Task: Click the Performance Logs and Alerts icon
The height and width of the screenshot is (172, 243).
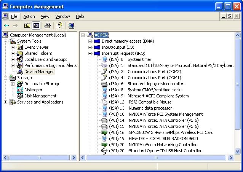Action: [x=20, y=65]
